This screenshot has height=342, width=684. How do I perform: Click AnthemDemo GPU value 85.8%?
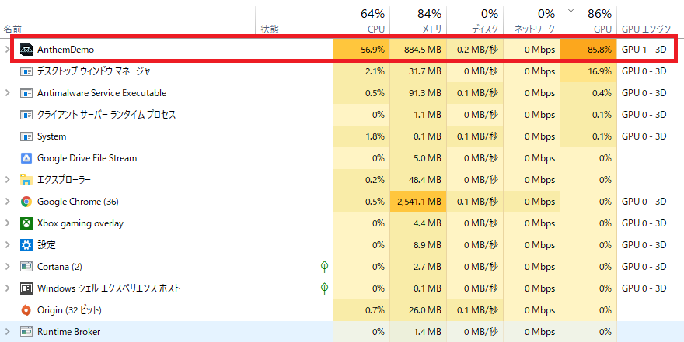click(599, 50)
